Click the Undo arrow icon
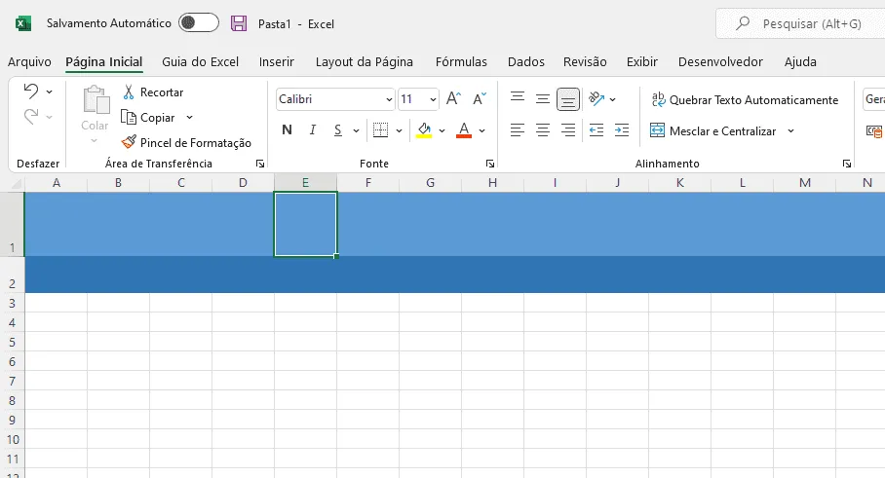This screenshot has height=478, width=885. pos(31,92)
